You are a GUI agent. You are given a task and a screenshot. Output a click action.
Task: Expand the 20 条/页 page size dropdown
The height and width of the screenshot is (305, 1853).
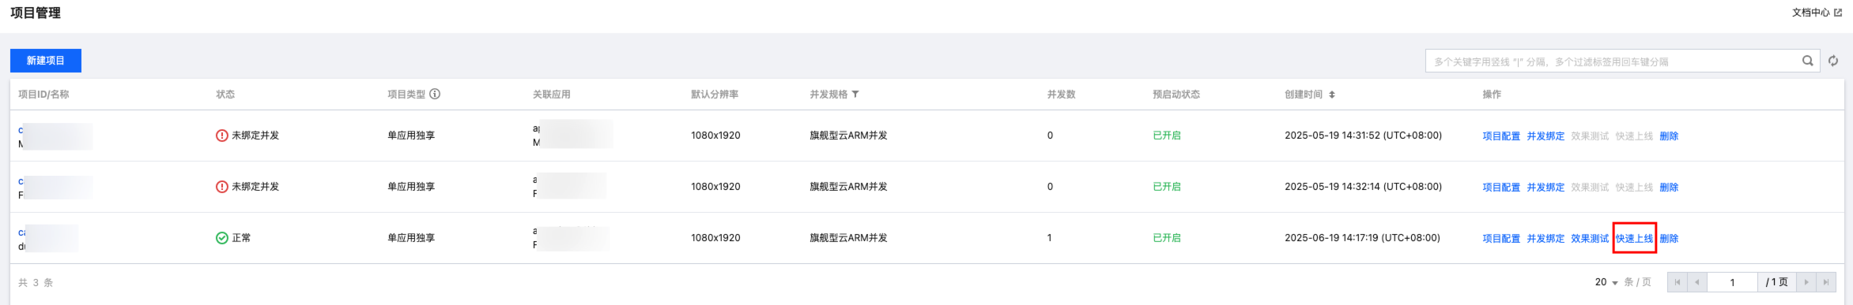(x=1606, y=282)
